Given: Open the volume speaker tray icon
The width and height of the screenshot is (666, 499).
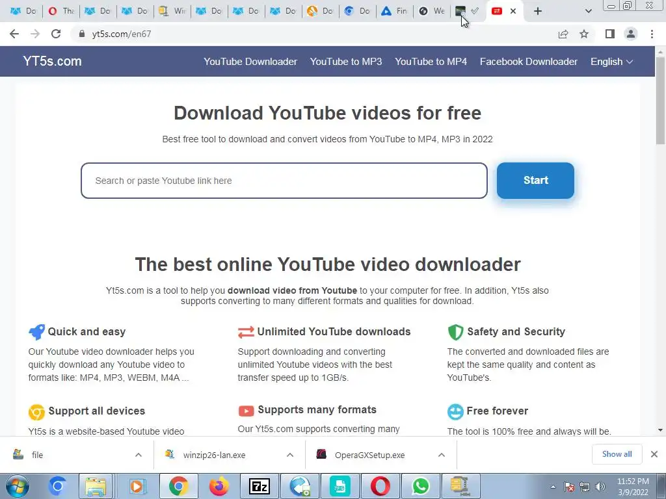Looking at the screenshot, I should click(600, 487).
